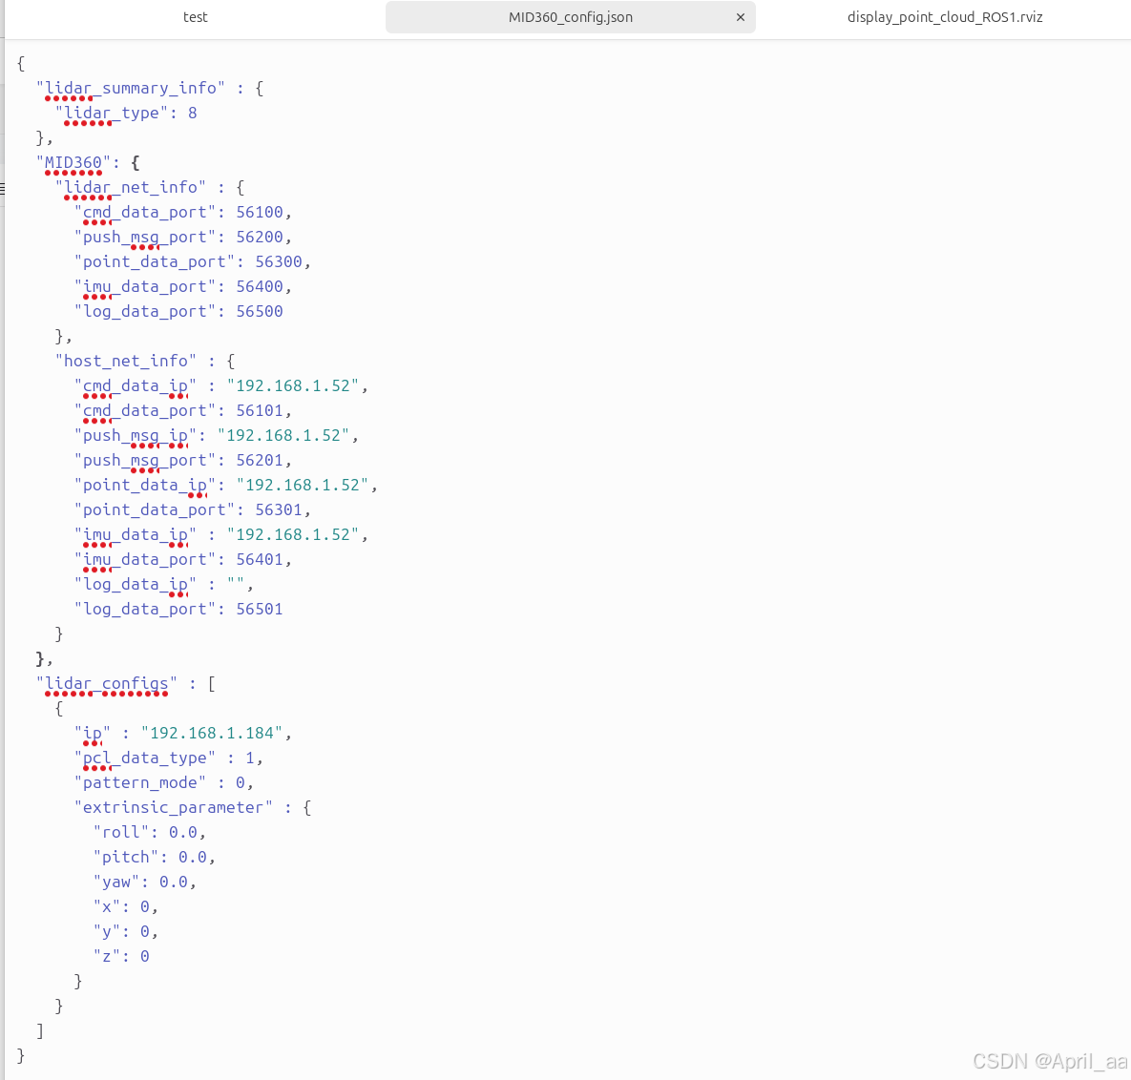Click the host log_data_port value 56501
The width and height of the screenshot is (1131, 1080).
260,610
